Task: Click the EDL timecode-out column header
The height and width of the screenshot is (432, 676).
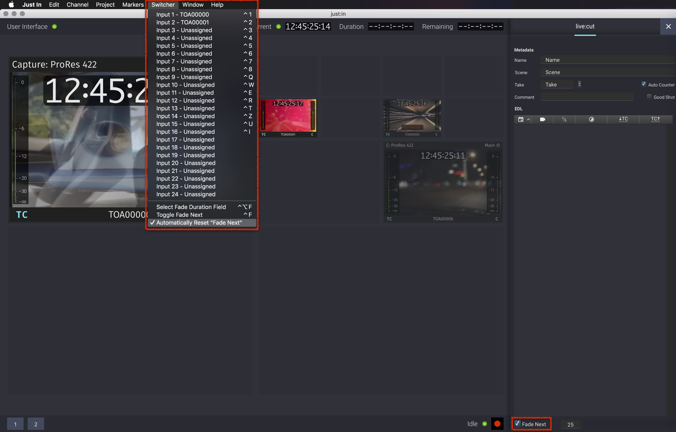Action: pyautogui.click(x=655, y=119)
